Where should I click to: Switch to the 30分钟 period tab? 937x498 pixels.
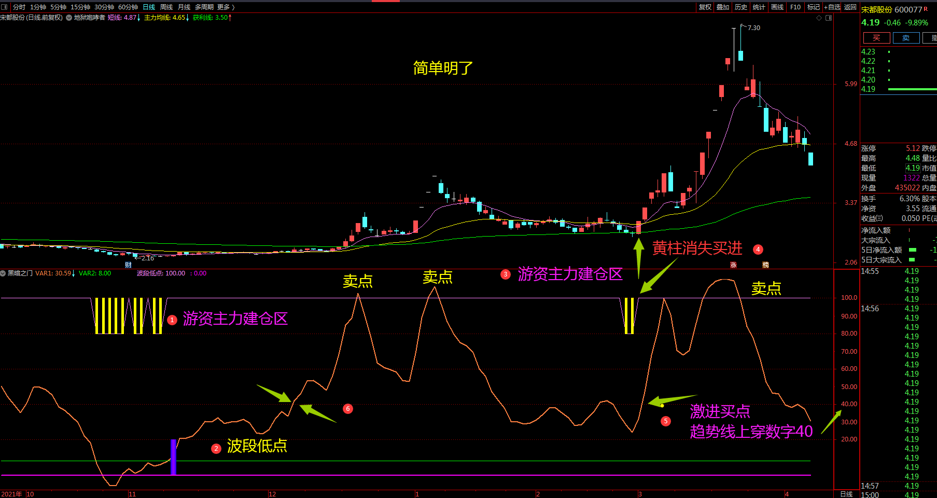point(104,7)
